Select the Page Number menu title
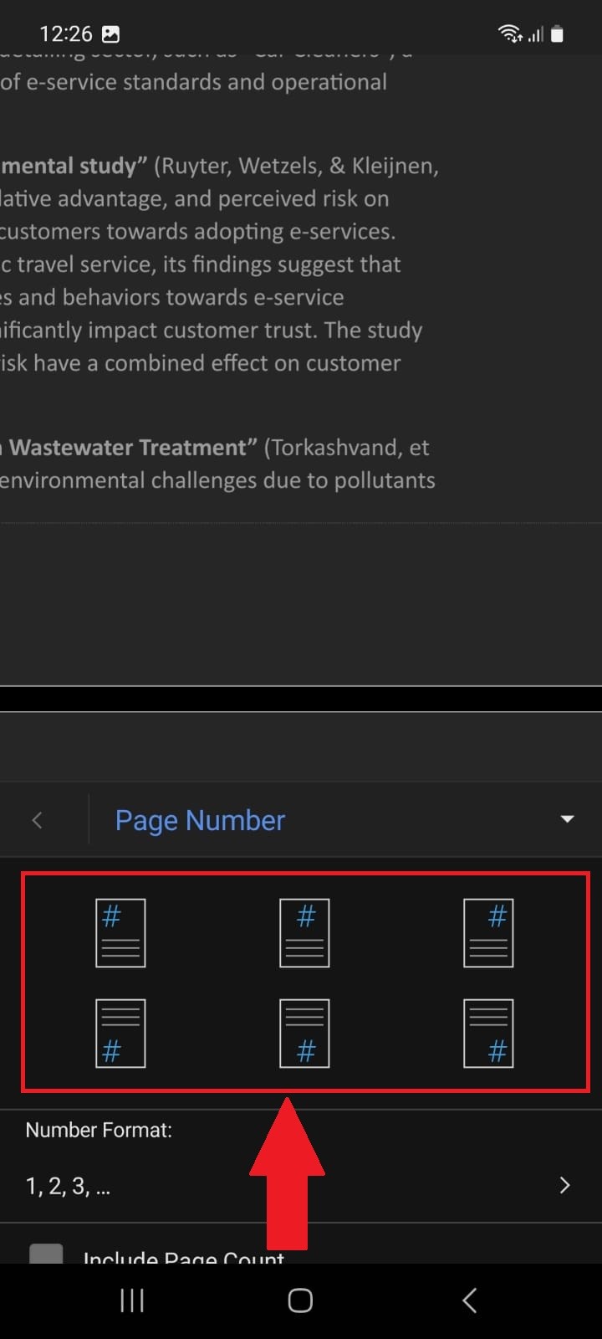 200,820
